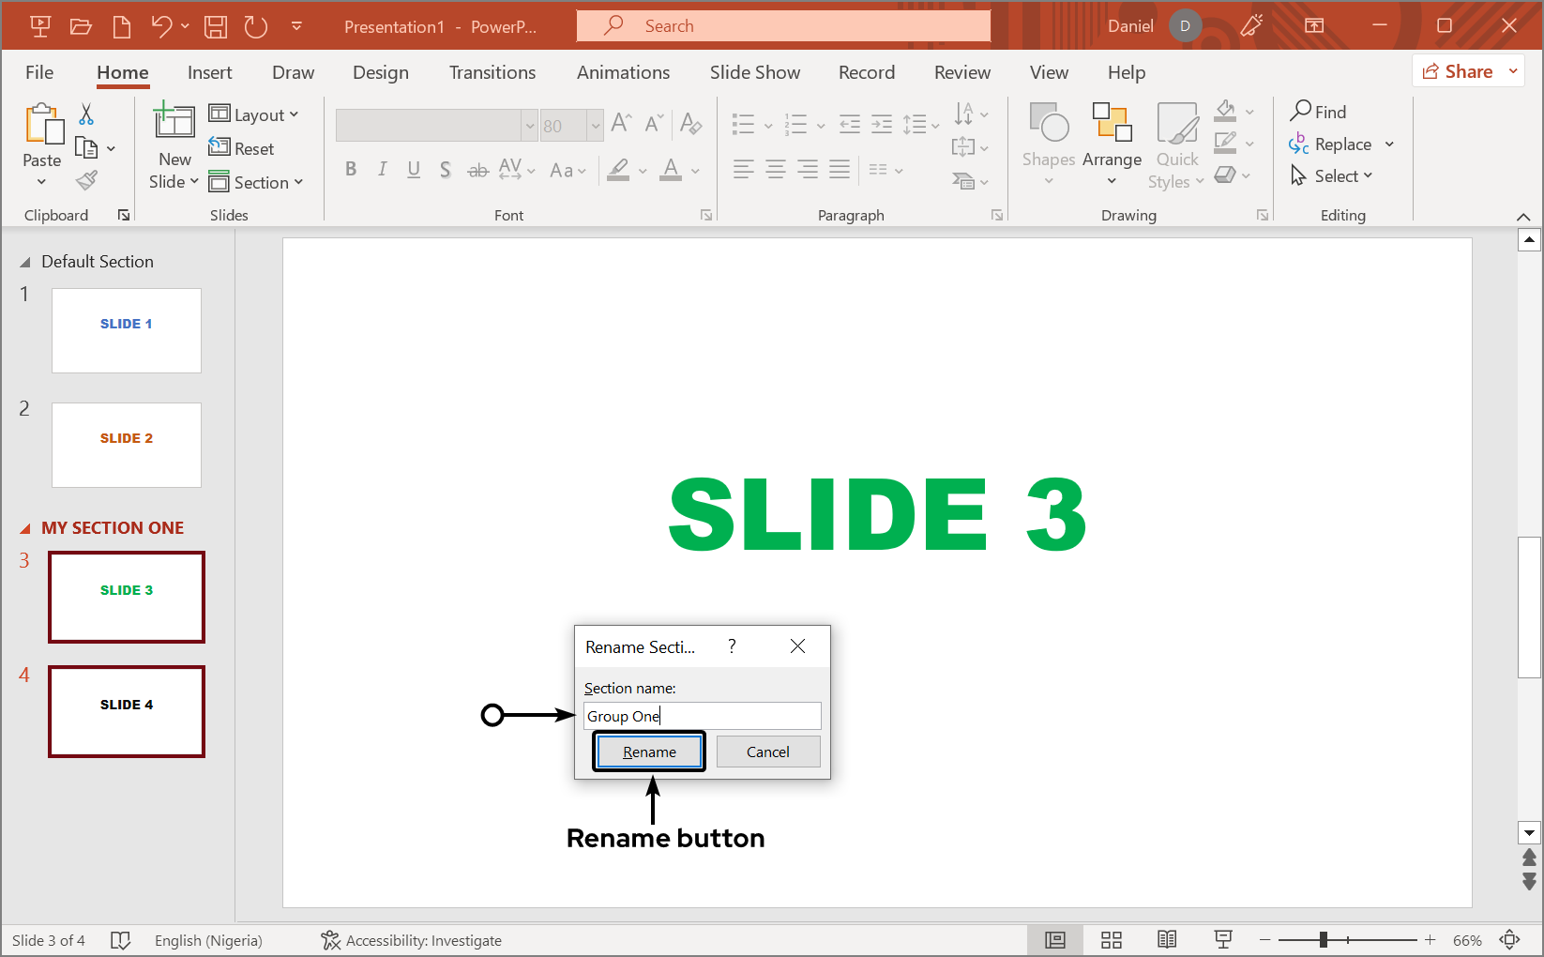This screenshot has width=1544, height=957.
Task: Open the Transitions tab
Action: pos(492,72)
